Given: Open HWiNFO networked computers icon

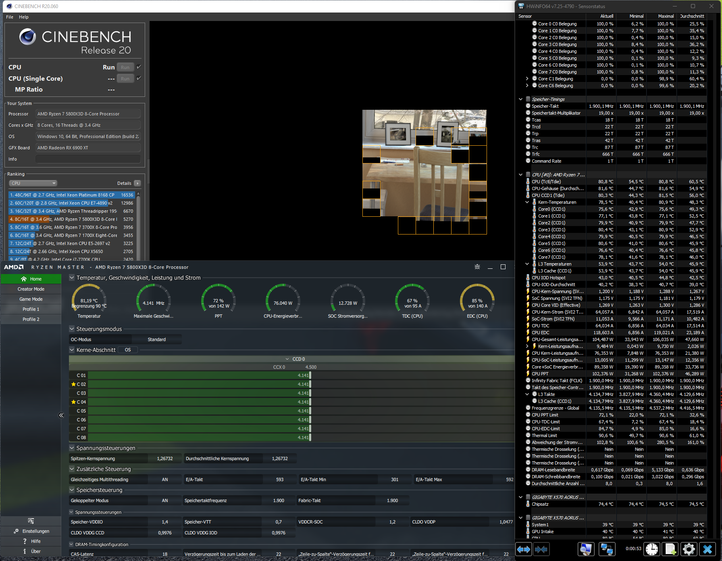Looking at the screenshot, I should click(607, 549).
